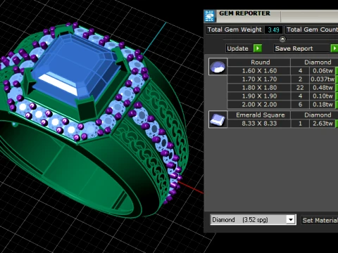
Task: Click the count 22 cell
Action: [300, 88]
